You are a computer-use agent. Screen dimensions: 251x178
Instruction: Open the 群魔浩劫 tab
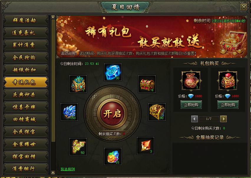click(26, 20)
